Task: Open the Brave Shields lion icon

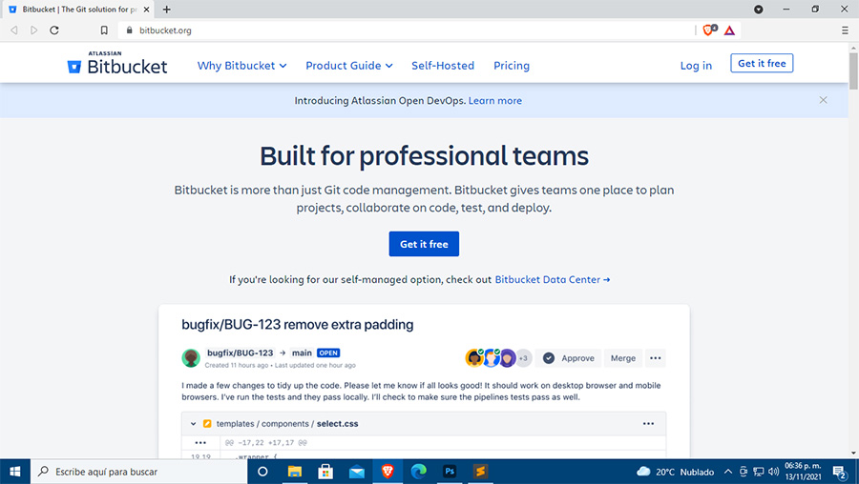Action: pos(709,30)
